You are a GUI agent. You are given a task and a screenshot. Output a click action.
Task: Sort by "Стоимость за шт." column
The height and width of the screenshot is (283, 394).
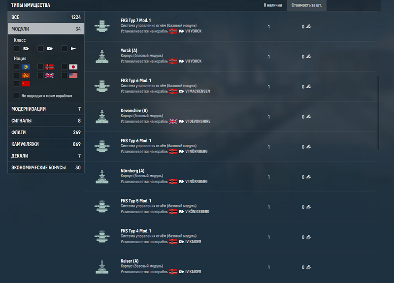tap(306, 5)
